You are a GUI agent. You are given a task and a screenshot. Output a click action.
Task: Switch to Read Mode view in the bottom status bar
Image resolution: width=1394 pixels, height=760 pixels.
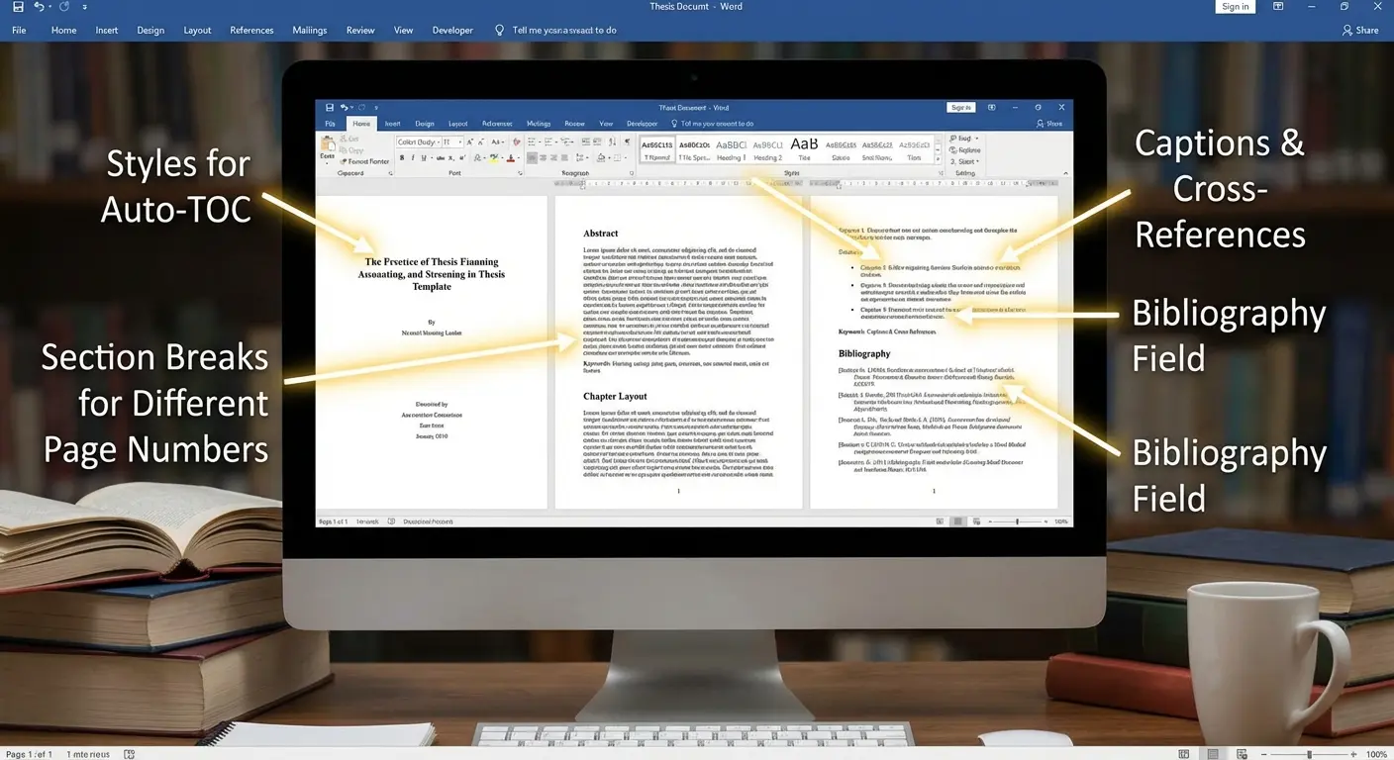click(x=1185, y=754)
